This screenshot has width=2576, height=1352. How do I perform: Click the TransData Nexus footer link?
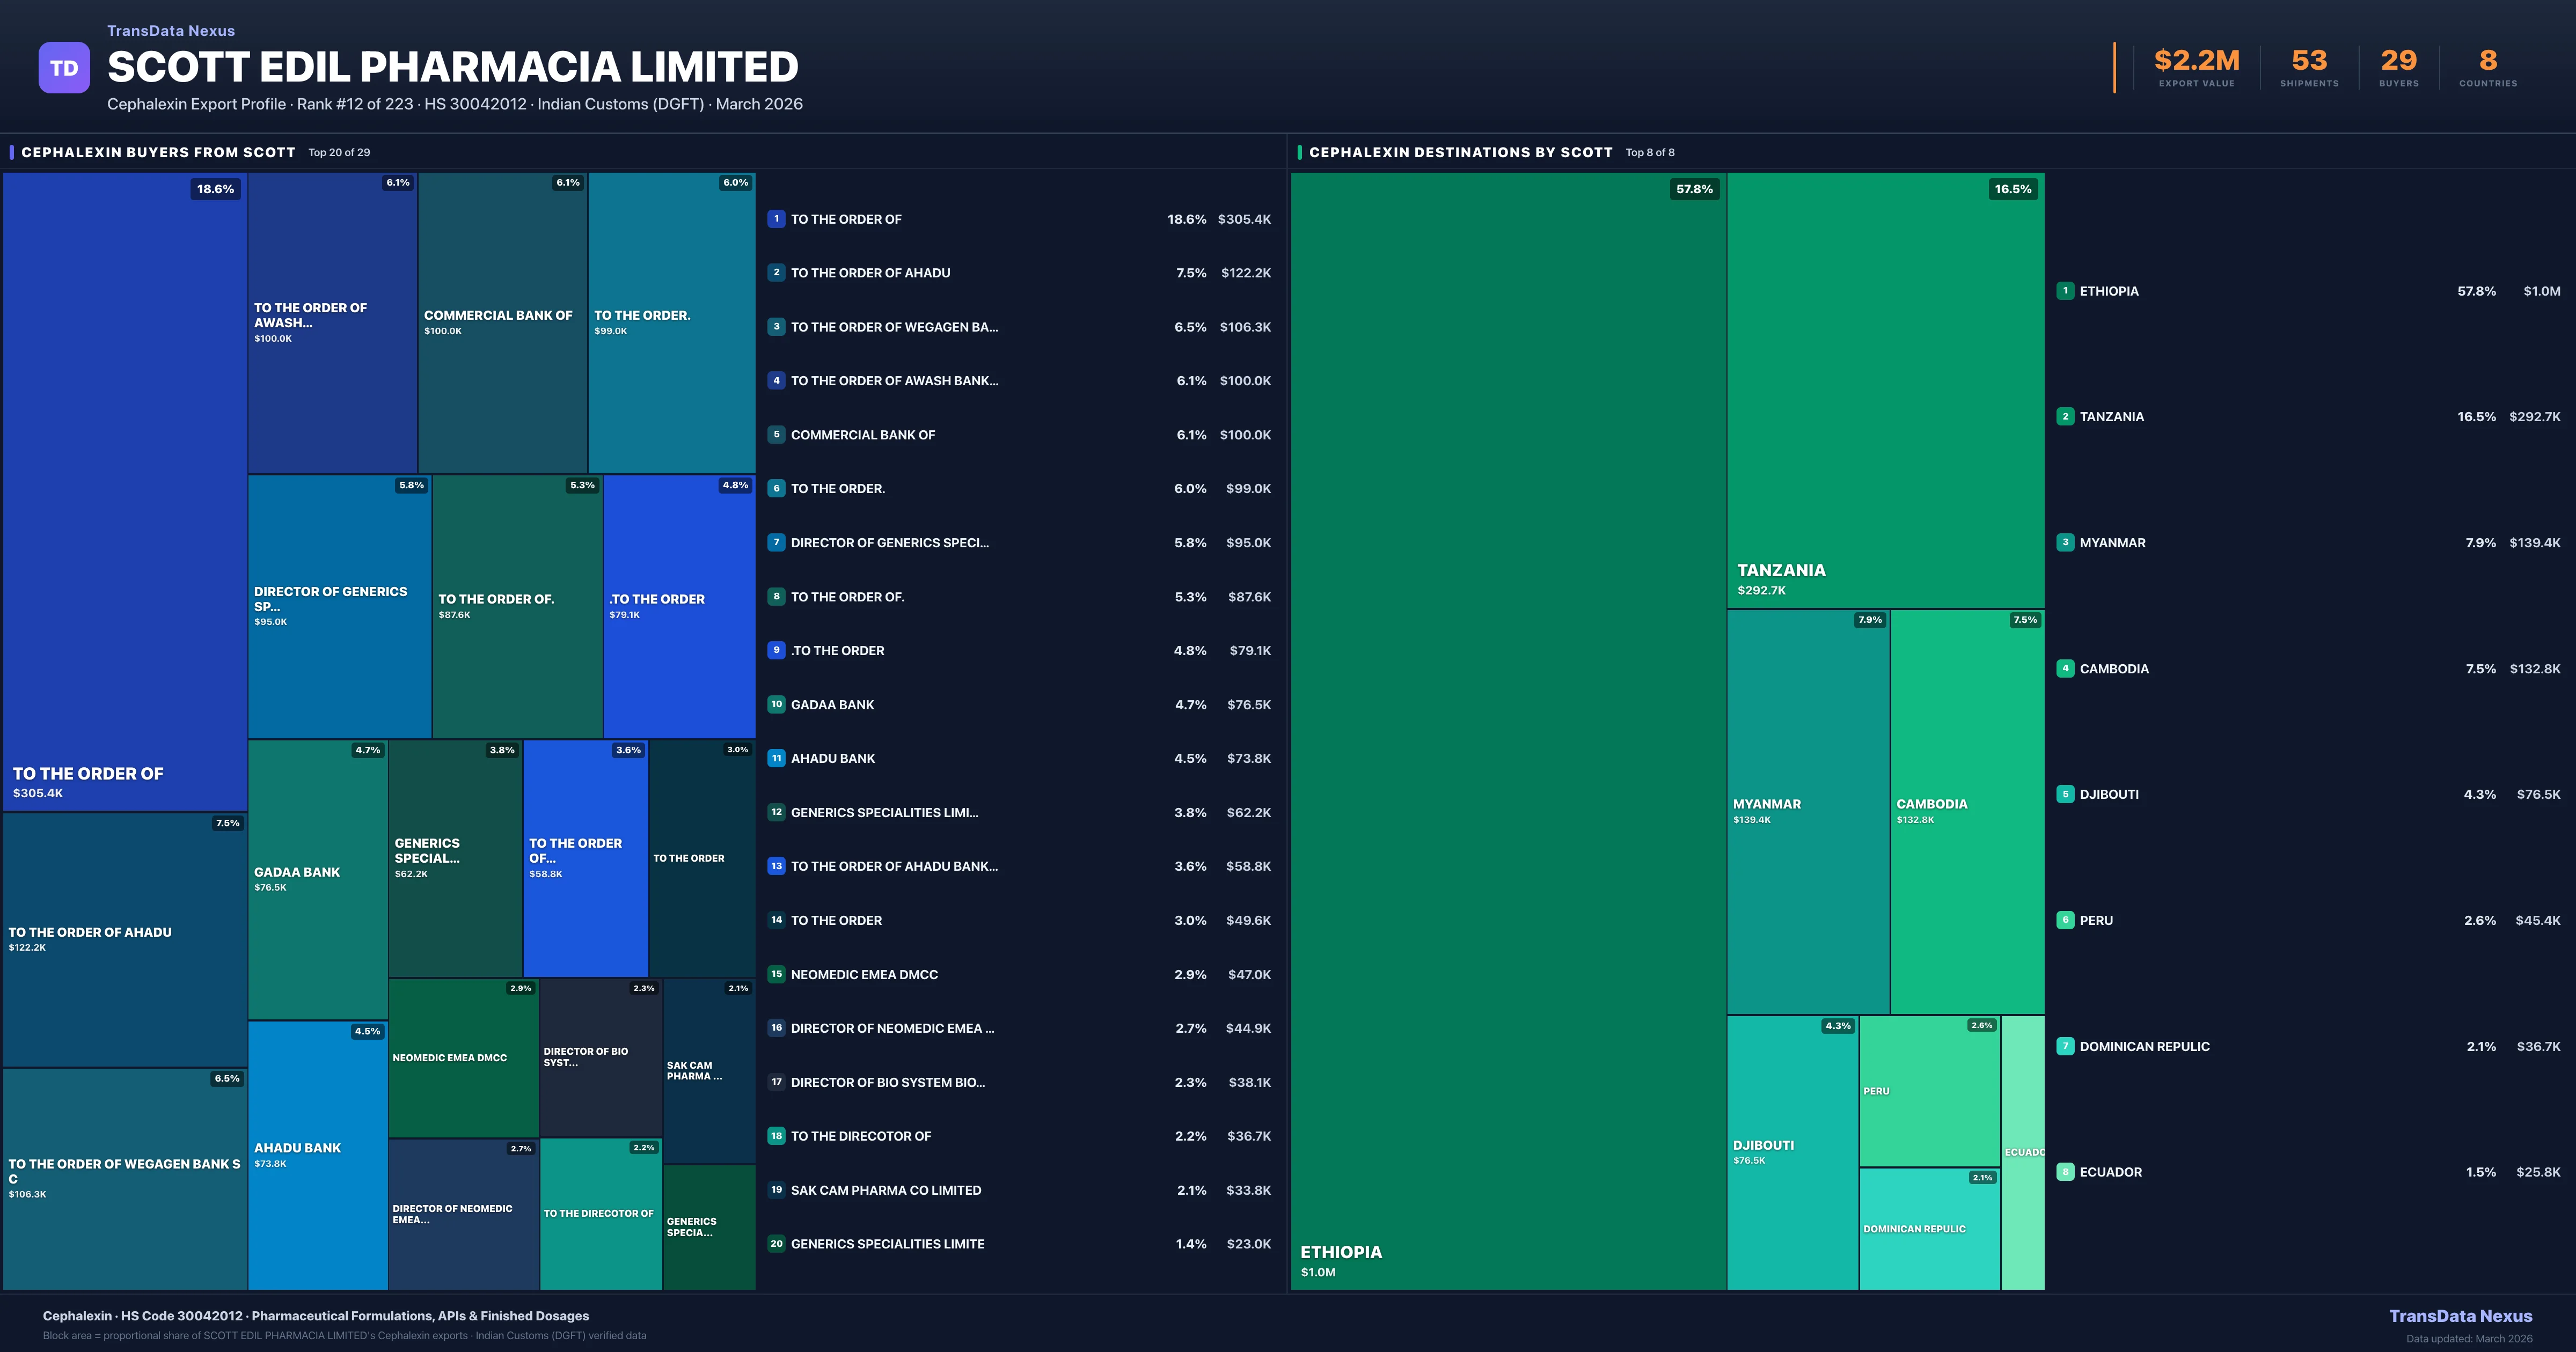(2460, 1316)
